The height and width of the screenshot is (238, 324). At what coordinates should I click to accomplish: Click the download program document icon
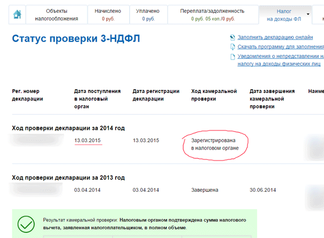232,47
